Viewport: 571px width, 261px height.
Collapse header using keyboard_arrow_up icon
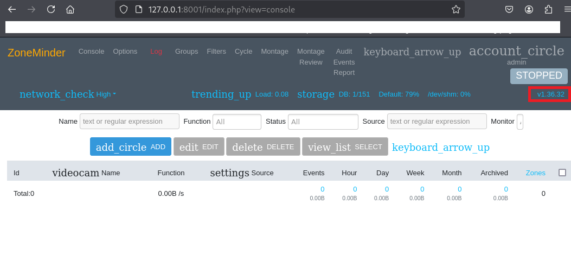click(x=412, y=52)
